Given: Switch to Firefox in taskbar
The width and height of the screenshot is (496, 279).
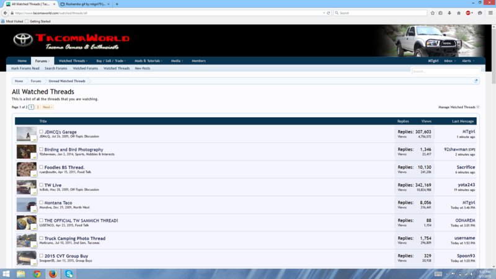Looking at the screenshot, I should coord(53,273).
